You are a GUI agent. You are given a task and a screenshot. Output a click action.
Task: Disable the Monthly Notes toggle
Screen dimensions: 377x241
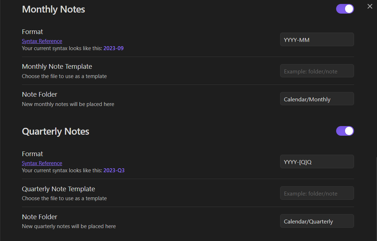pos(345,9)
